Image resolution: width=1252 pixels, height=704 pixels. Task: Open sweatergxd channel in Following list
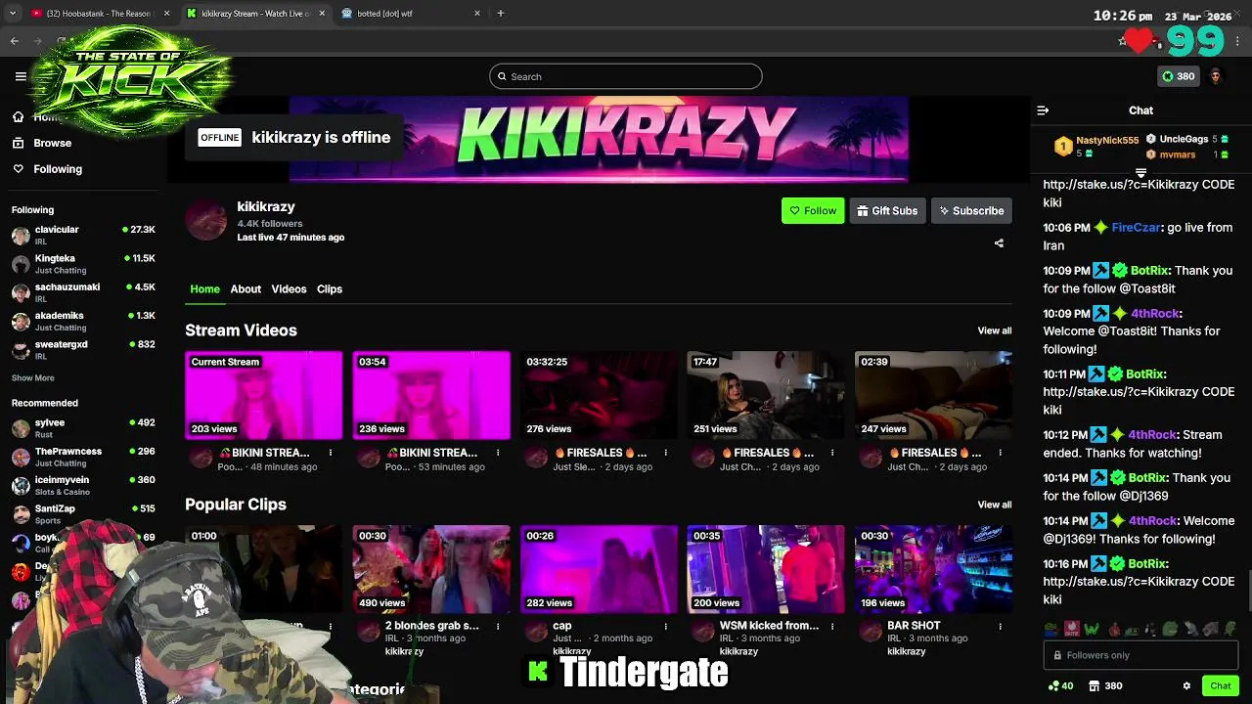click(83, 350)
